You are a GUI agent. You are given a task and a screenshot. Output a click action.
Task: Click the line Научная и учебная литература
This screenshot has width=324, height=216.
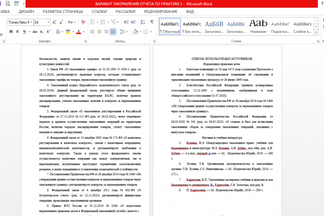[222, 138]
